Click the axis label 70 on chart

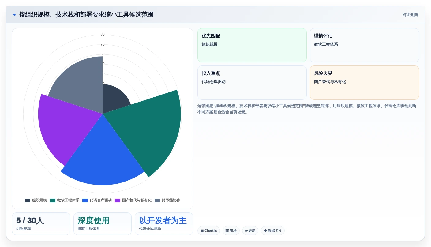point(103,44)
